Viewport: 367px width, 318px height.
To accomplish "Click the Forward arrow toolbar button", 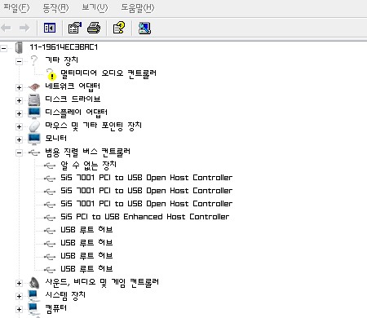I will [24, 28].
